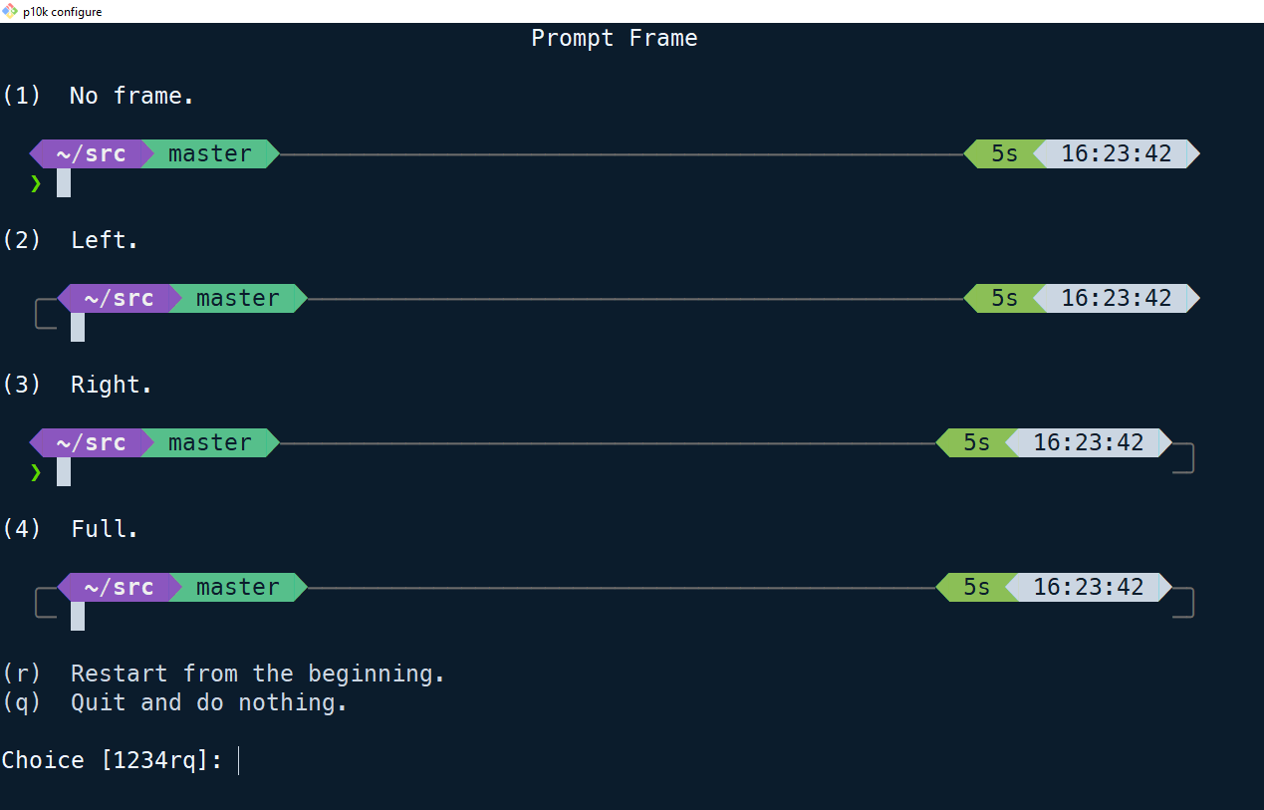Select the master branch segment in option 1
Screen dimensions: 1264x810
[209, 153]
